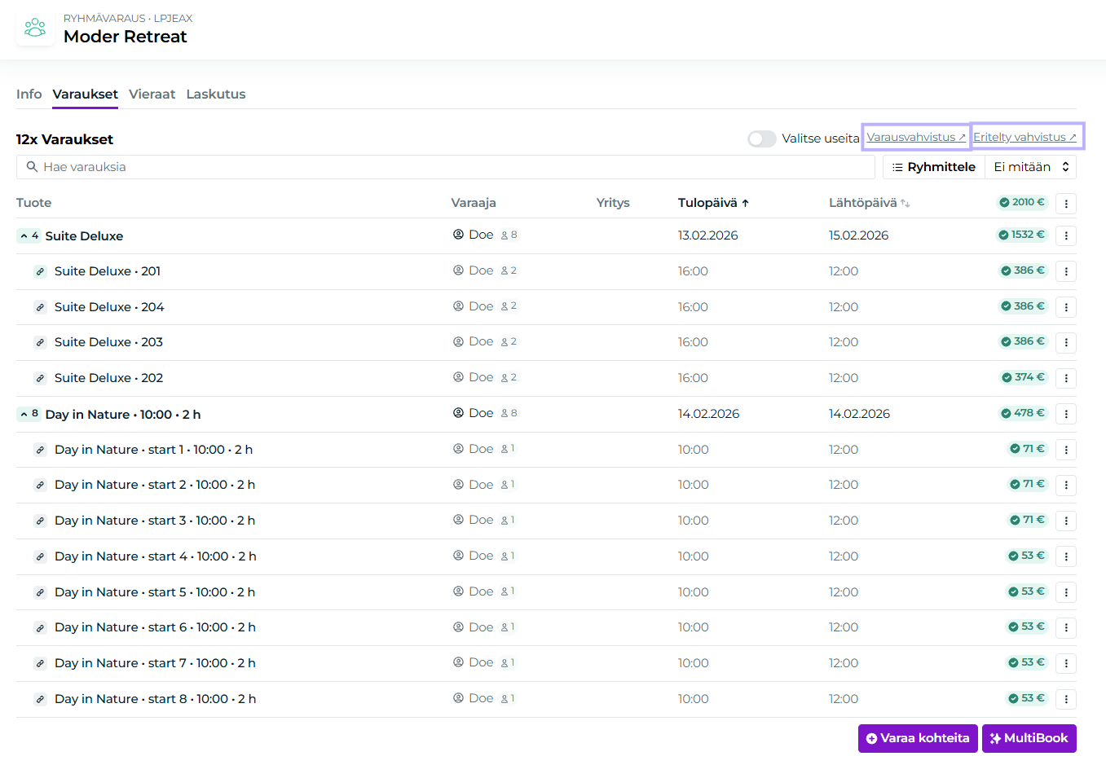This screenshot has width=1106, height=765.
Task: Click the group booking icon by Moder Retreat
Action: coord(35,29)
